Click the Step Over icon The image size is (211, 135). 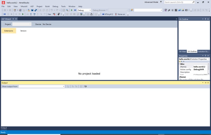[x=34, y=14]
